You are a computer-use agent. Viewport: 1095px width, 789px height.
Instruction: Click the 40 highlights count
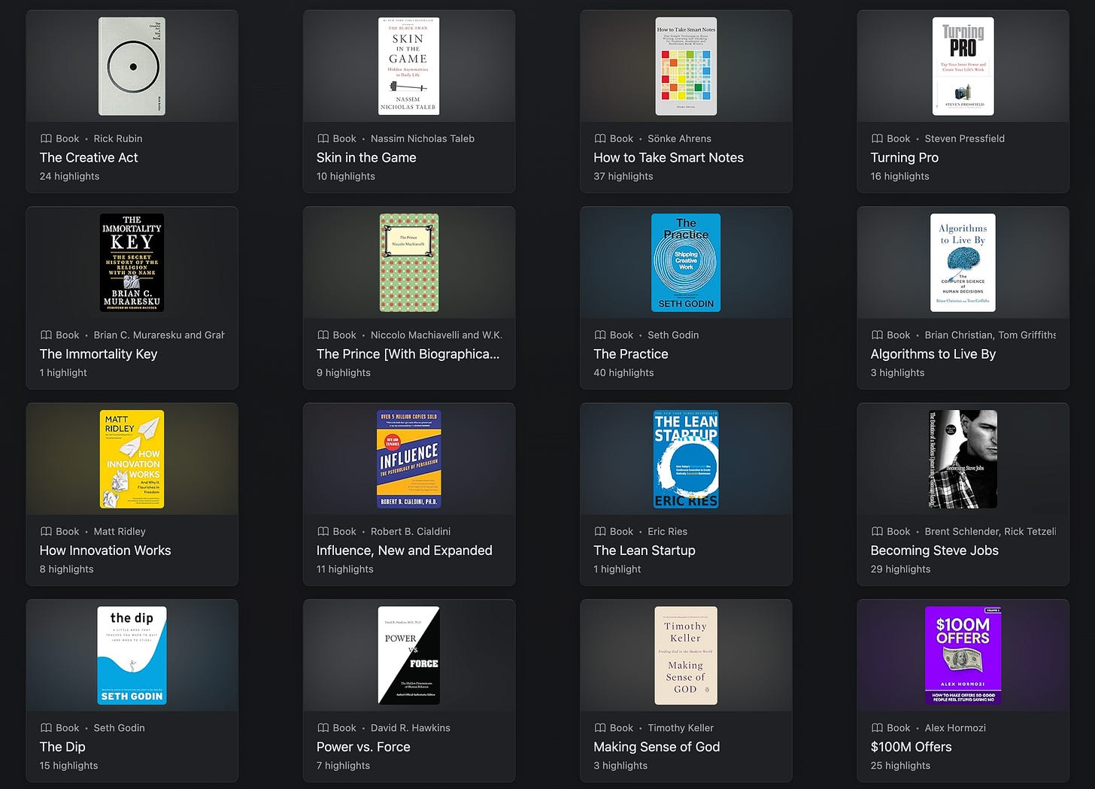tap(623, 372)
